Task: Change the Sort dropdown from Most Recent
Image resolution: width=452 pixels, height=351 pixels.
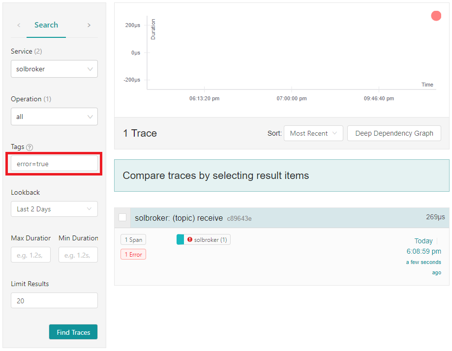Action: click(313, 133)
